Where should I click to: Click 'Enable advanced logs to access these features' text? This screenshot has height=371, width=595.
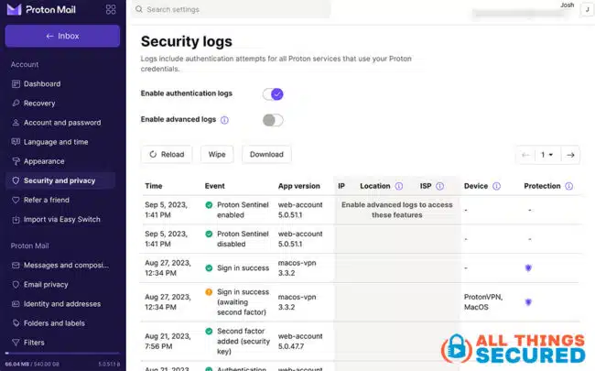click(397, 210)
